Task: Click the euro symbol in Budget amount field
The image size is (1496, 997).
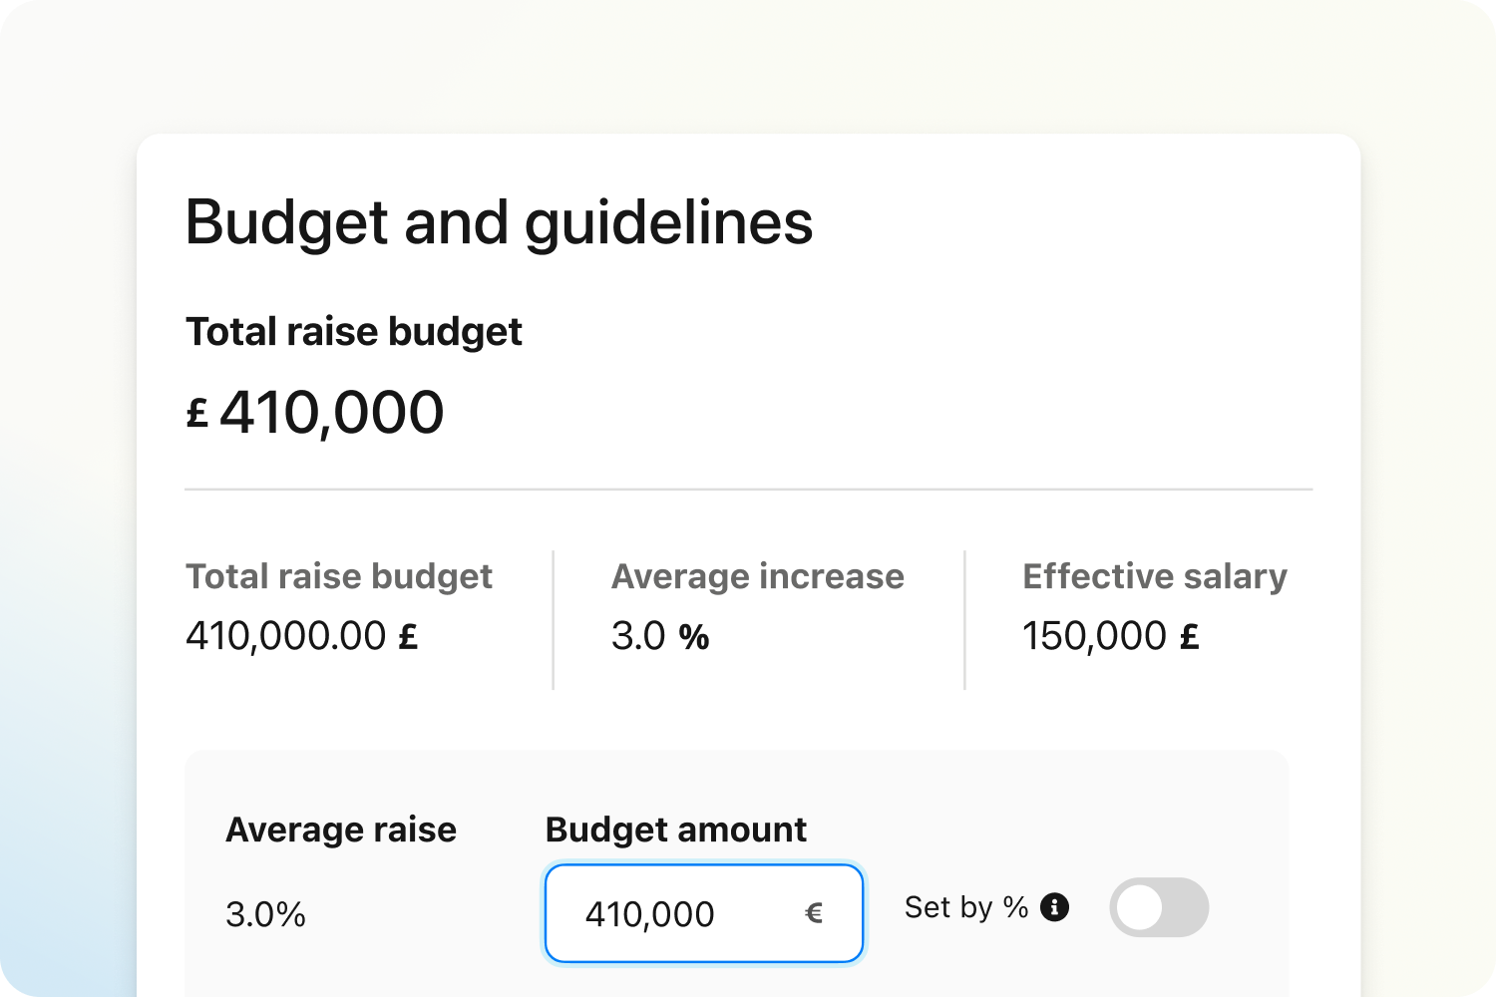Action: 814,913
